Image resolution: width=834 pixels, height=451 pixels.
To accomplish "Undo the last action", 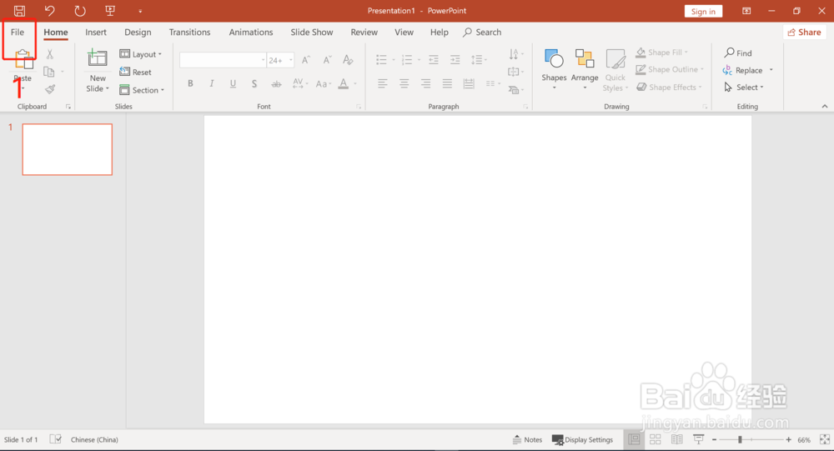I will click(x=49, y=11).
